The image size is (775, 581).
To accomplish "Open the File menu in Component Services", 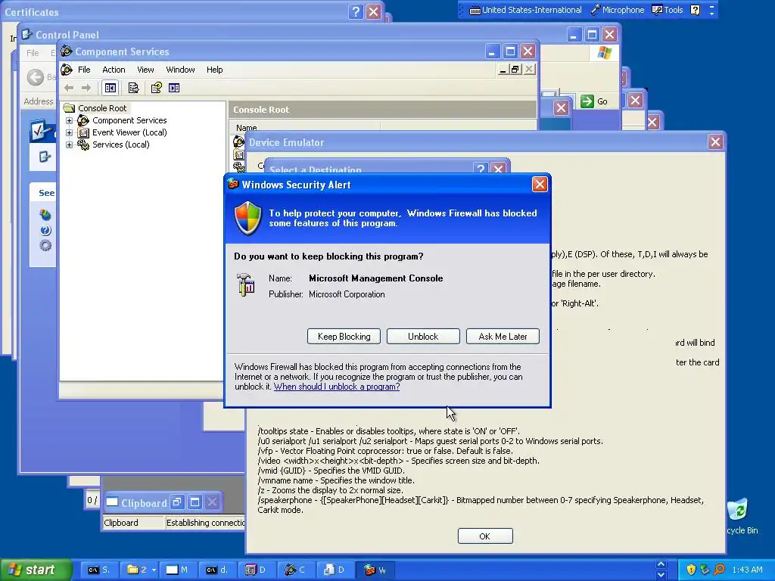I will click(84, 70).
